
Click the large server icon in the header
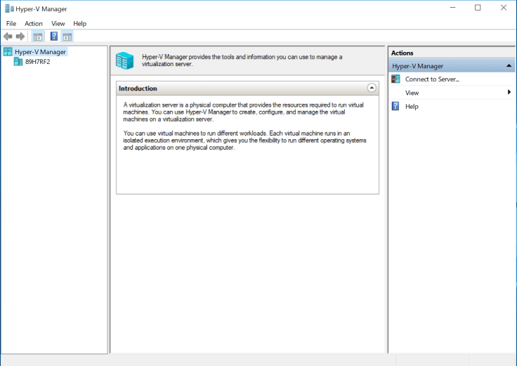[125, 60]
